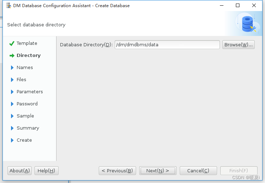Cancel the database creation wizard
This screenshot has width=265, height=183.
coord(198,171)
